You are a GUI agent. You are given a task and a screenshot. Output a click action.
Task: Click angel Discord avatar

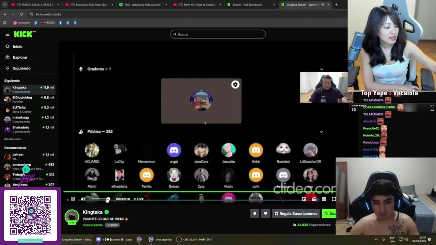[174, 150]
